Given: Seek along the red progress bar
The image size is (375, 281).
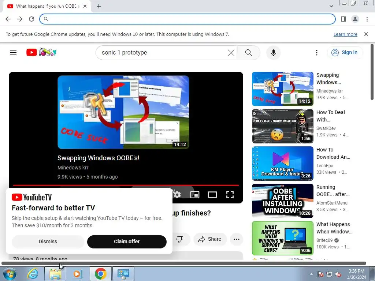Looking at the screenshot, I should pyautogui.click(x=126, y=185).
